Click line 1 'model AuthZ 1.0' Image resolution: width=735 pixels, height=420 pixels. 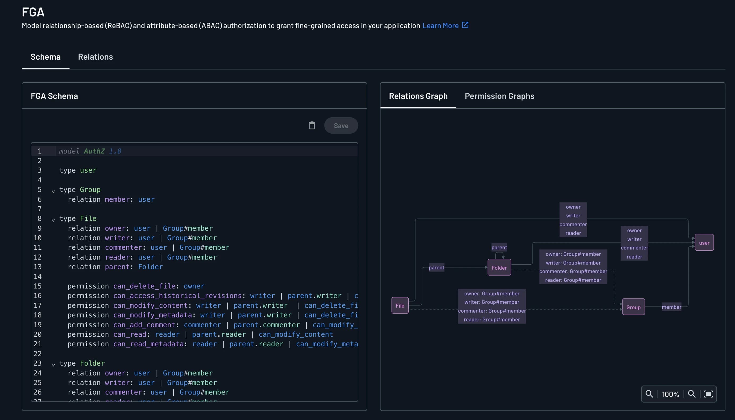click(x=90, y=151)
